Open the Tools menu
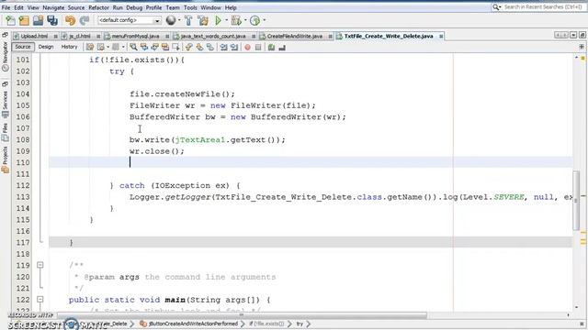This screenshot has width=588, height=330. click(x=190, y=7)
